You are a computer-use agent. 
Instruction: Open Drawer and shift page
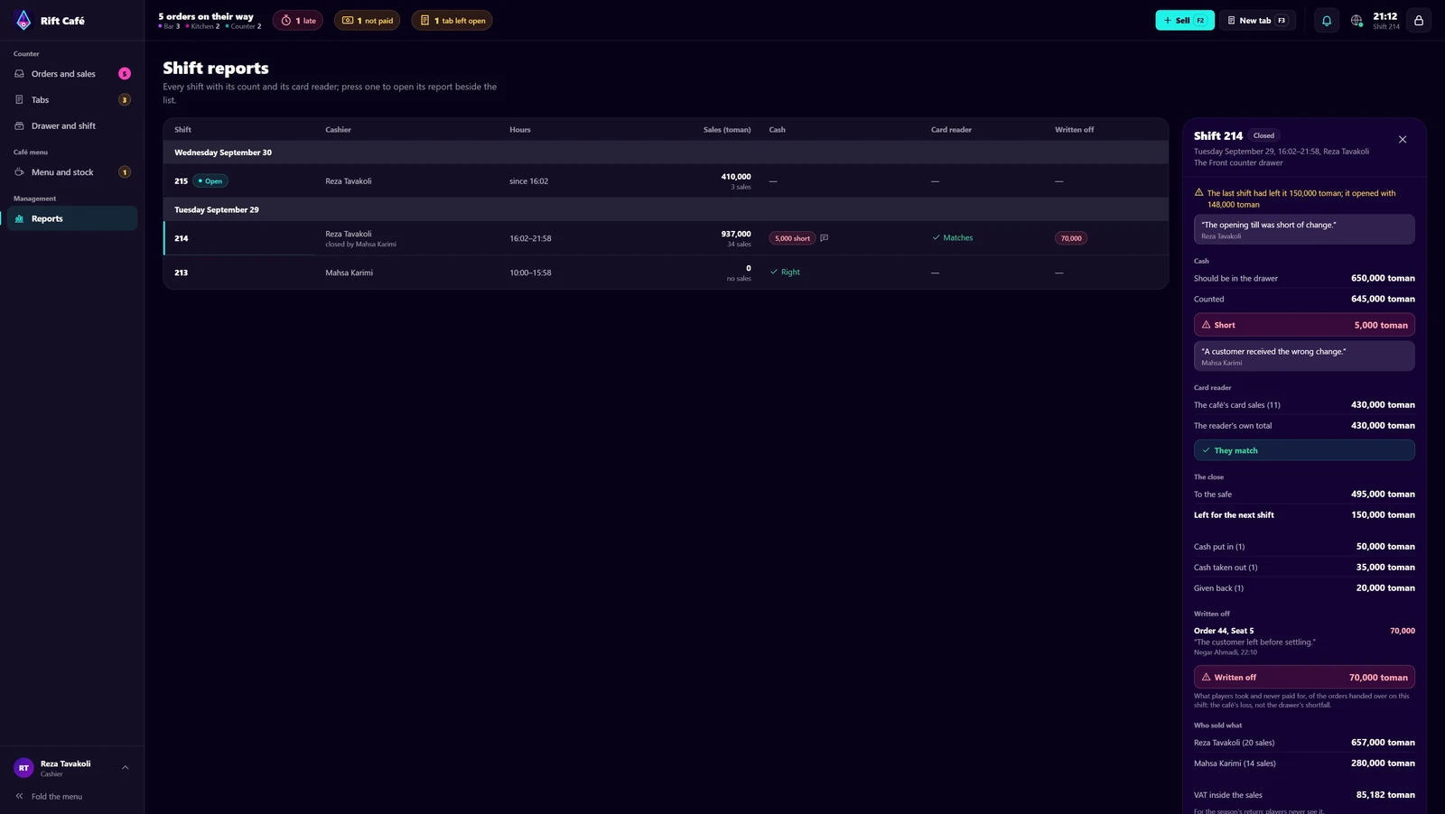(72, 126)
